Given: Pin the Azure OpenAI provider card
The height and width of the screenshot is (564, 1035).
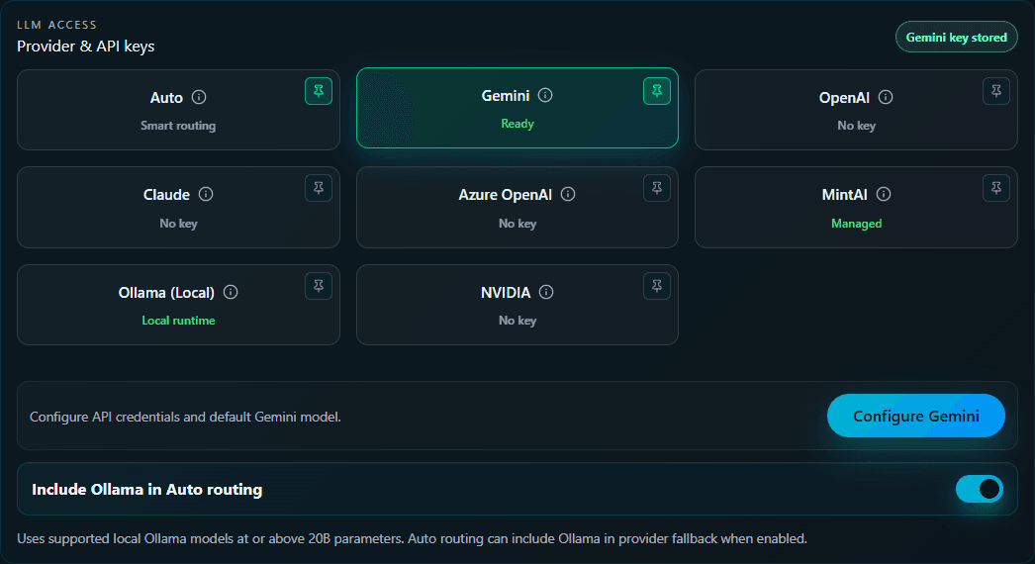Looking at the screenshot, I should click(x=657, y=188).
